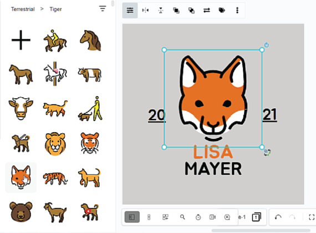316x233 pixels.
Task: Add new item with plus tile
Action: tap(21, 40)
